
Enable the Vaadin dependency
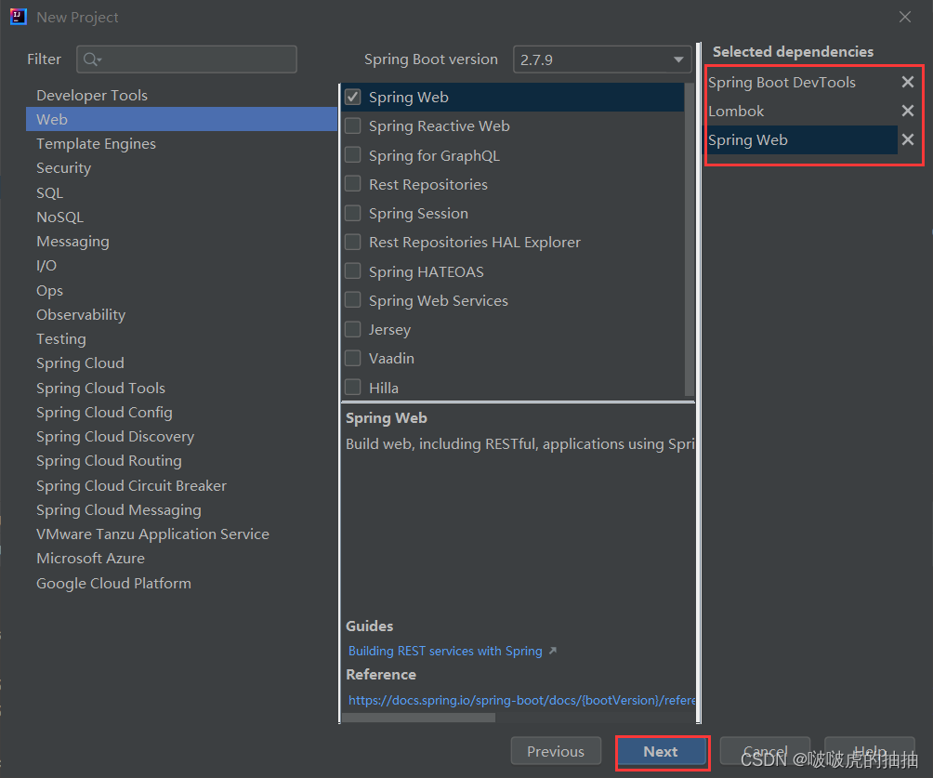coord(353,358)
